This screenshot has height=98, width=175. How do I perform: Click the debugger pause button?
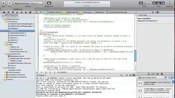coord(42,72)
